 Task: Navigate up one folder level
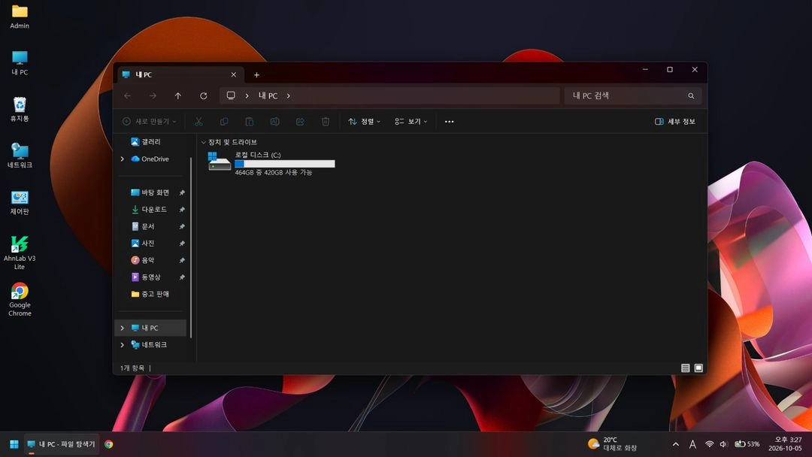click(x=178, y=95)
